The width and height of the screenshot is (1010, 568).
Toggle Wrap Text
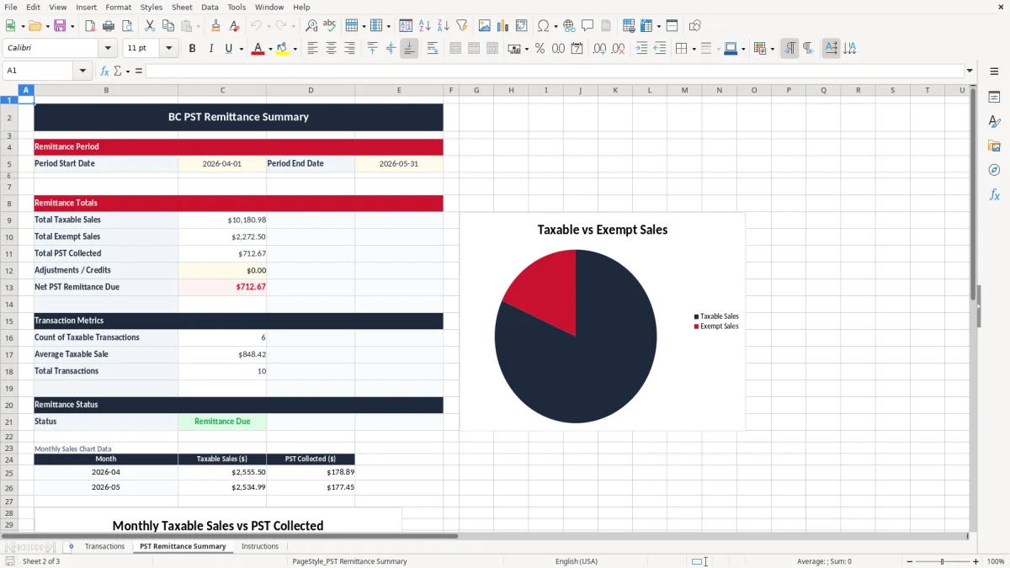tap(433, 49)
